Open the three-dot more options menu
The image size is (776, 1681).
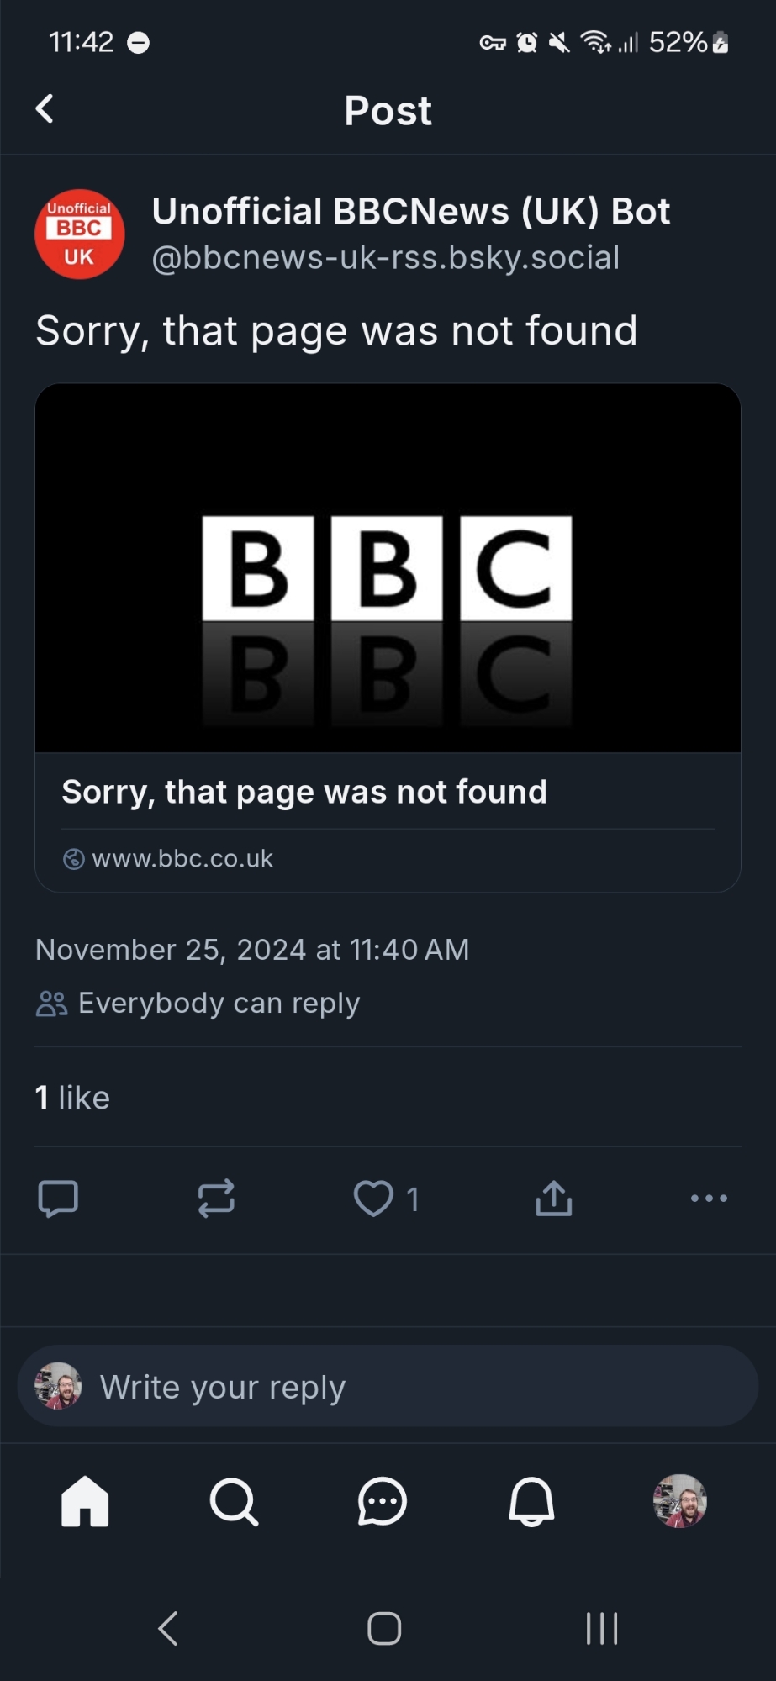[709, 1199]
